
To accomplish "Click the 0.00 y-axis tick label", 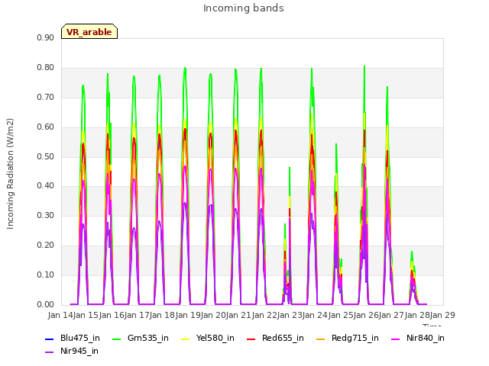I will coord(46,305).
